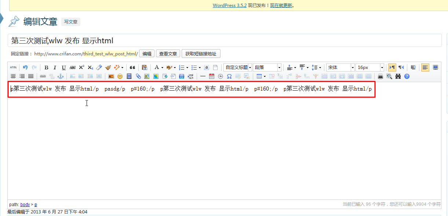The height and width of the screenshot is (216, 448).
Task: Insert a hyperlink with chain icon
Action: click(43, 76)
